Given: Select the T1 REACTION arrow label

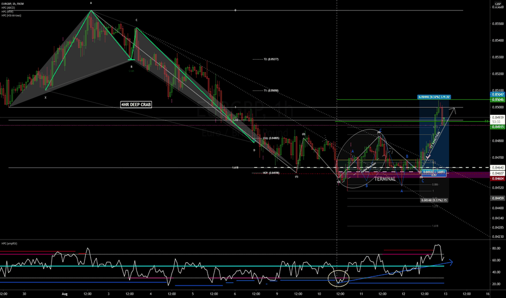Looking at the screenshot, I should click(435, 140).
